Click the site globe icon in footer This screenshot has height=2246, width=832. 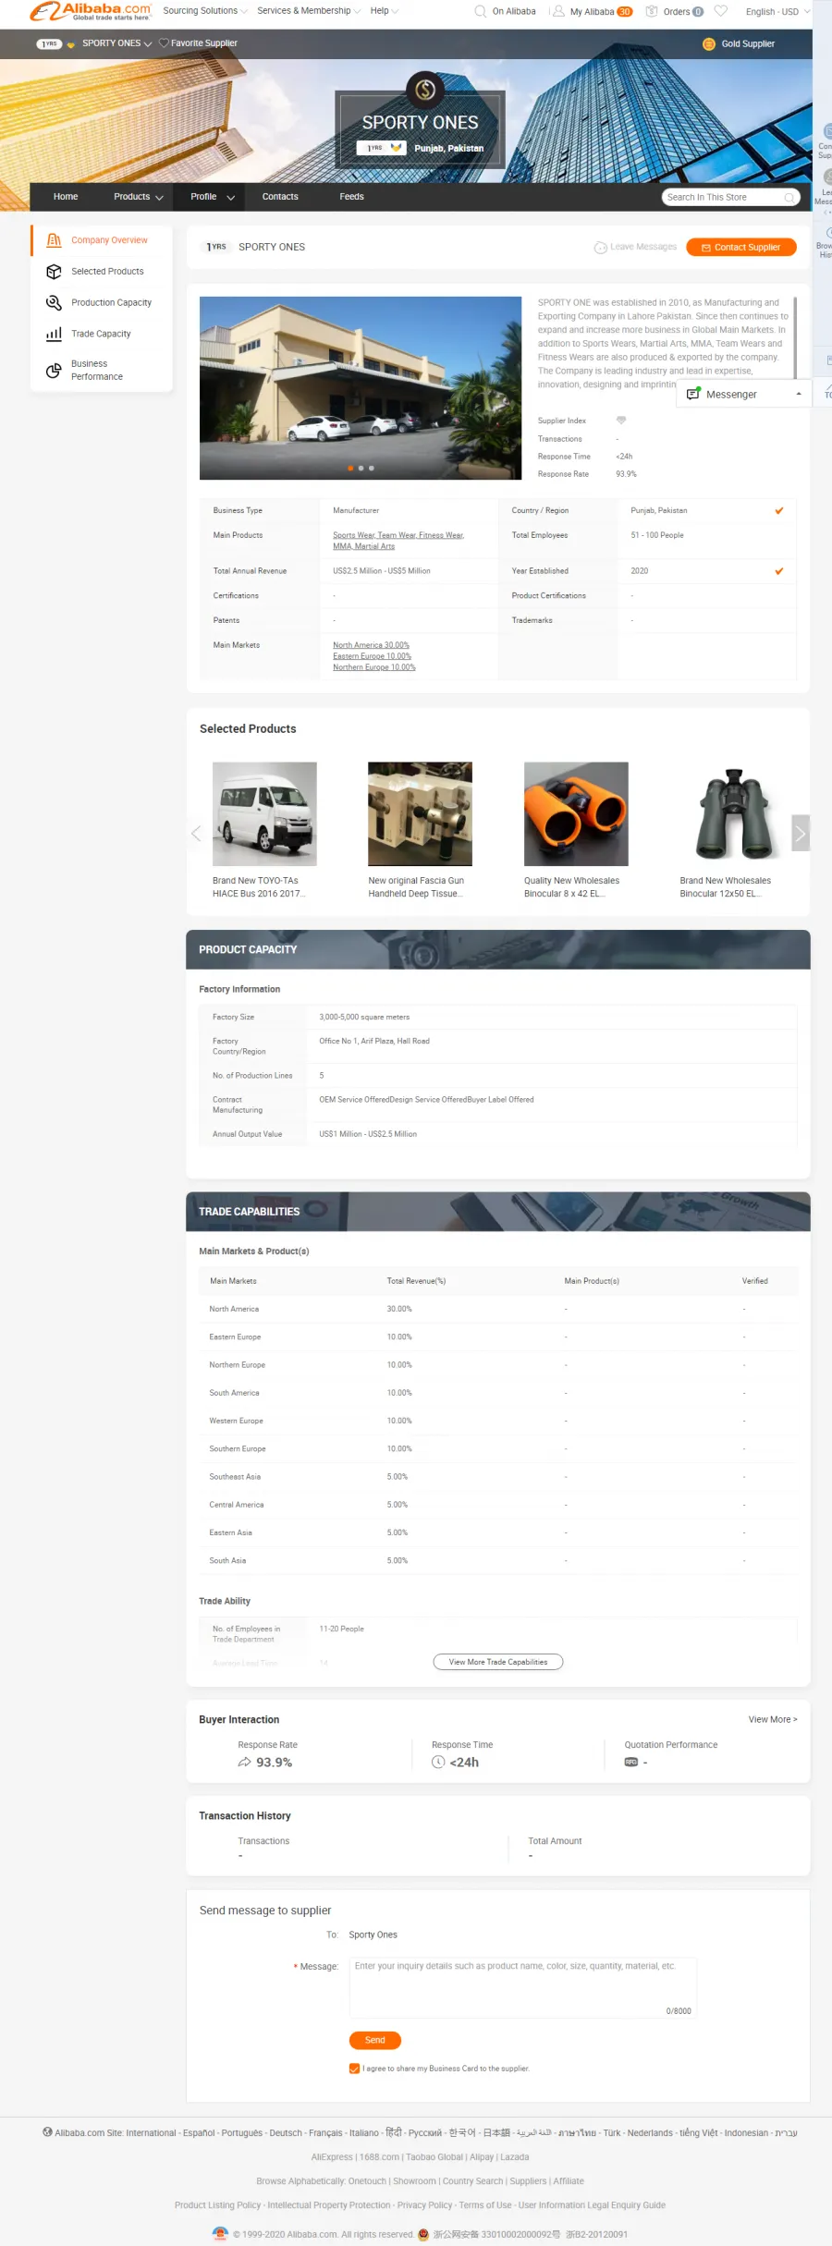pyautogui.click(x=47, y=2132)
